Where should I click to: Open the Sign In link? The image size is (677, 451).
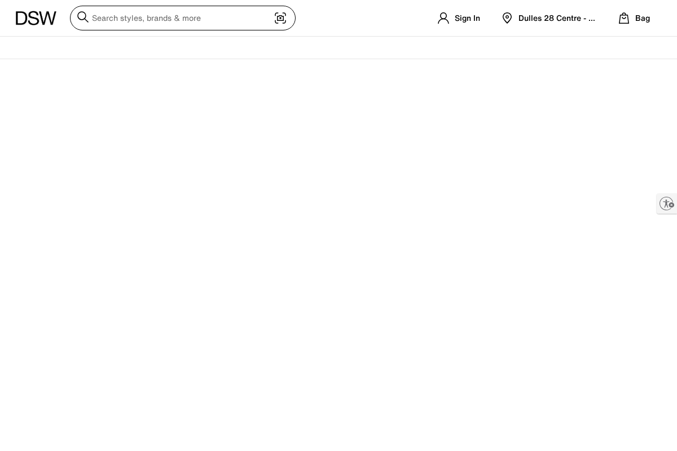[x=467, y=18]
